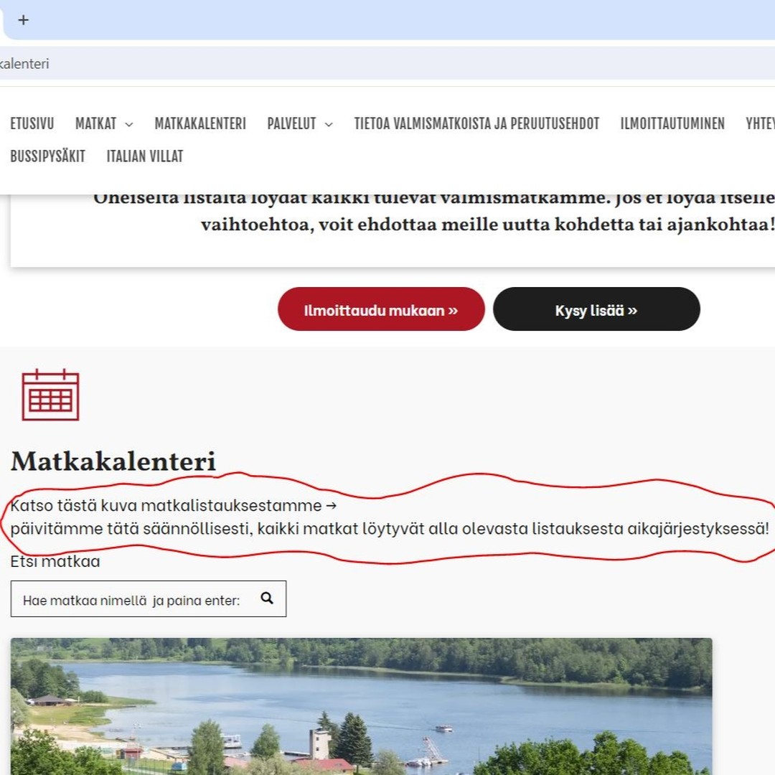
Task: Open Ilmoittautuminen menu item
Action: (672, 123)
